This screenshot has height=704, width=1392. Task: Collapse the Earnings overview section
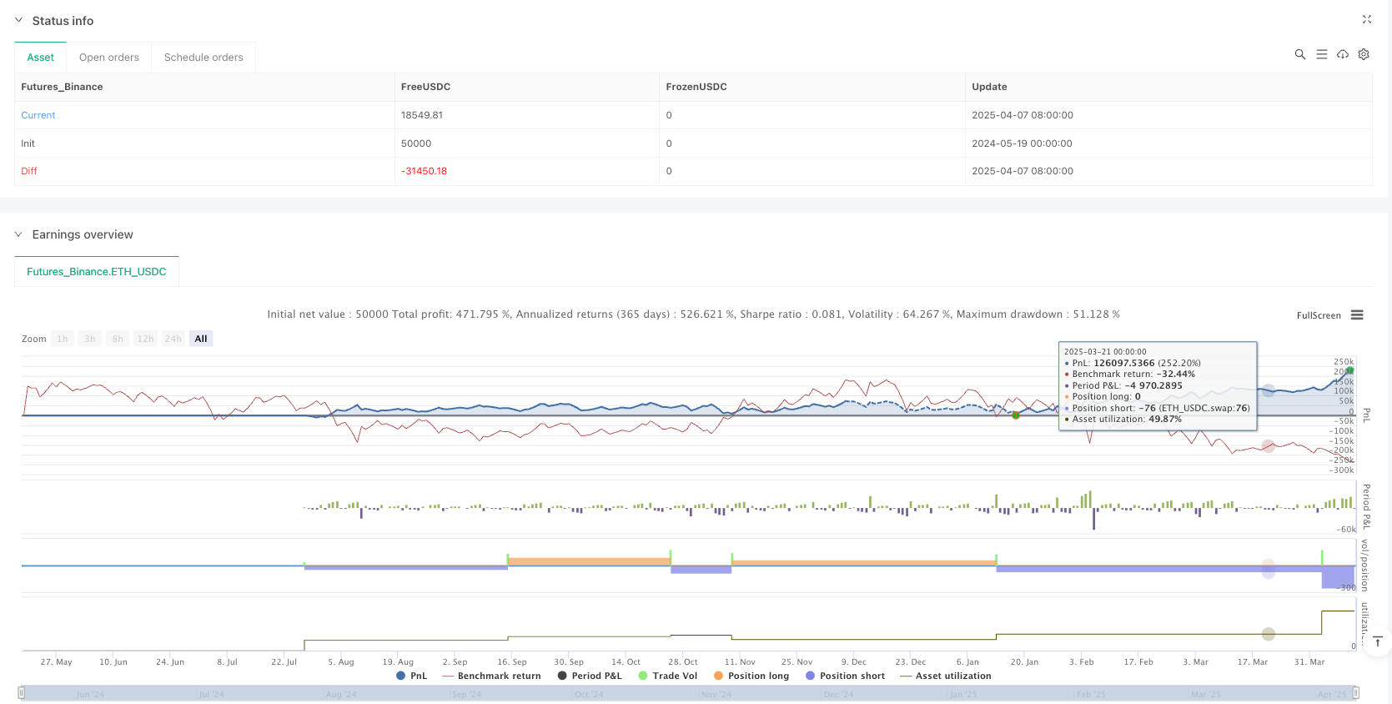(18, 234)
